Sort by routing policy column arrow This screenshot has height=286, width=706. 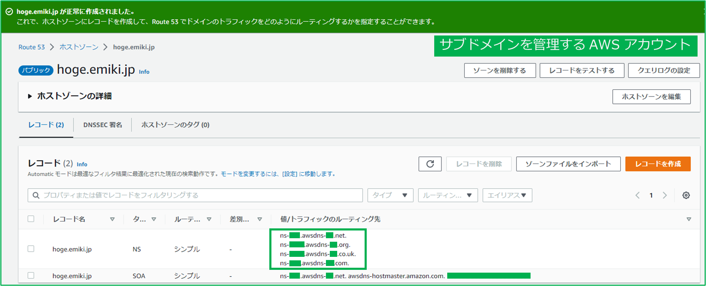pyautogui.click(x=209, y=219)
